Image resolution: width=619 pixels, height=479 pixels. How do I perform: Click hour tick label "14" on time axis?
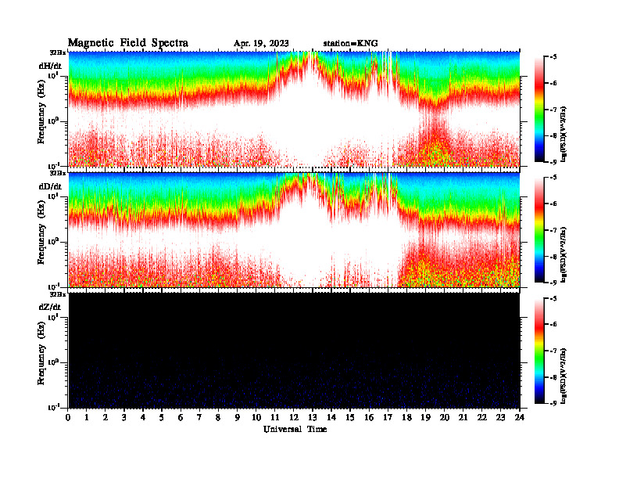click(x=331, y=418)
